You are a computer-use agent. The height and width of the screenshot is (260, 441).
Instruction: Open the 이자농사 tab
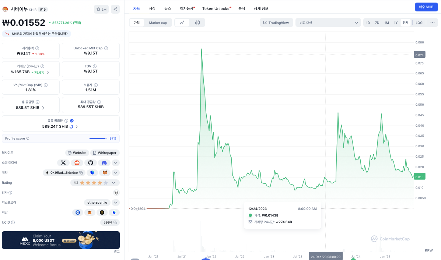click(x=187, y=8)
